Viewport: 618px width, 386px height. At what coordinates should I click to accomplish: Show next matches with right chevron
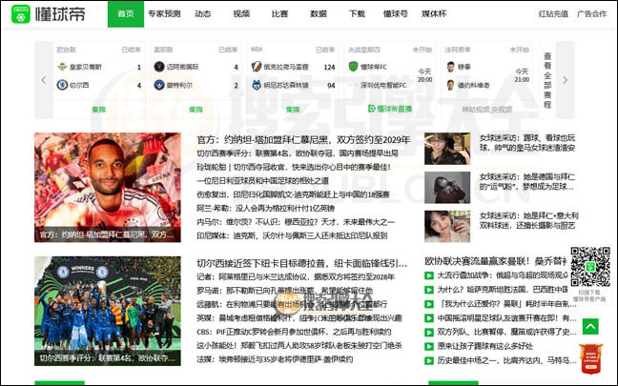[566, 80]
